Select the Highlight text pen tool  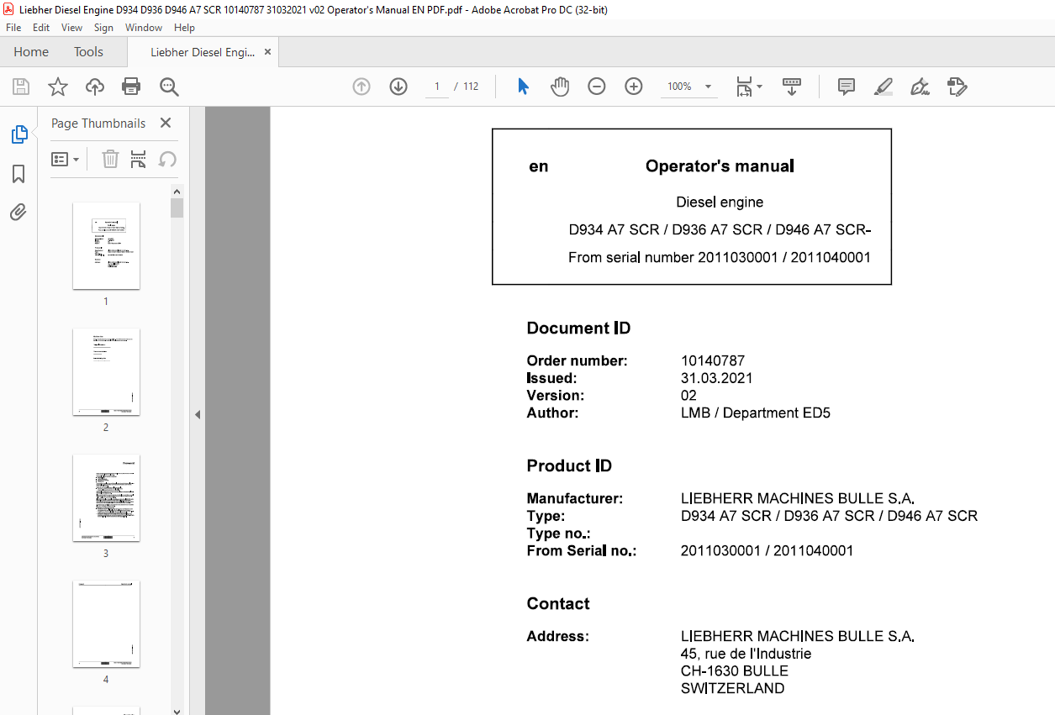pyautogui.click(x=884, y=87)
